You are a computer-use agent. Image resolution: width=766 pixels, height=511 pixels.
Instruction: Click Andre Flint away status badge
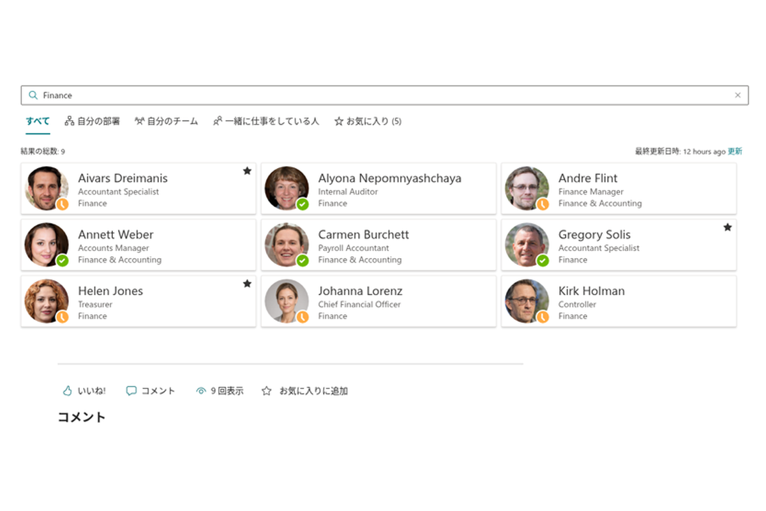click(x=543, y=204)
